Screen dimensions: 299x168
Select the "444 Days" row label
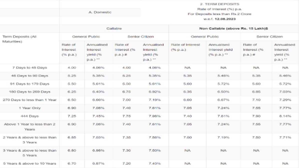(x=29, y=116)
